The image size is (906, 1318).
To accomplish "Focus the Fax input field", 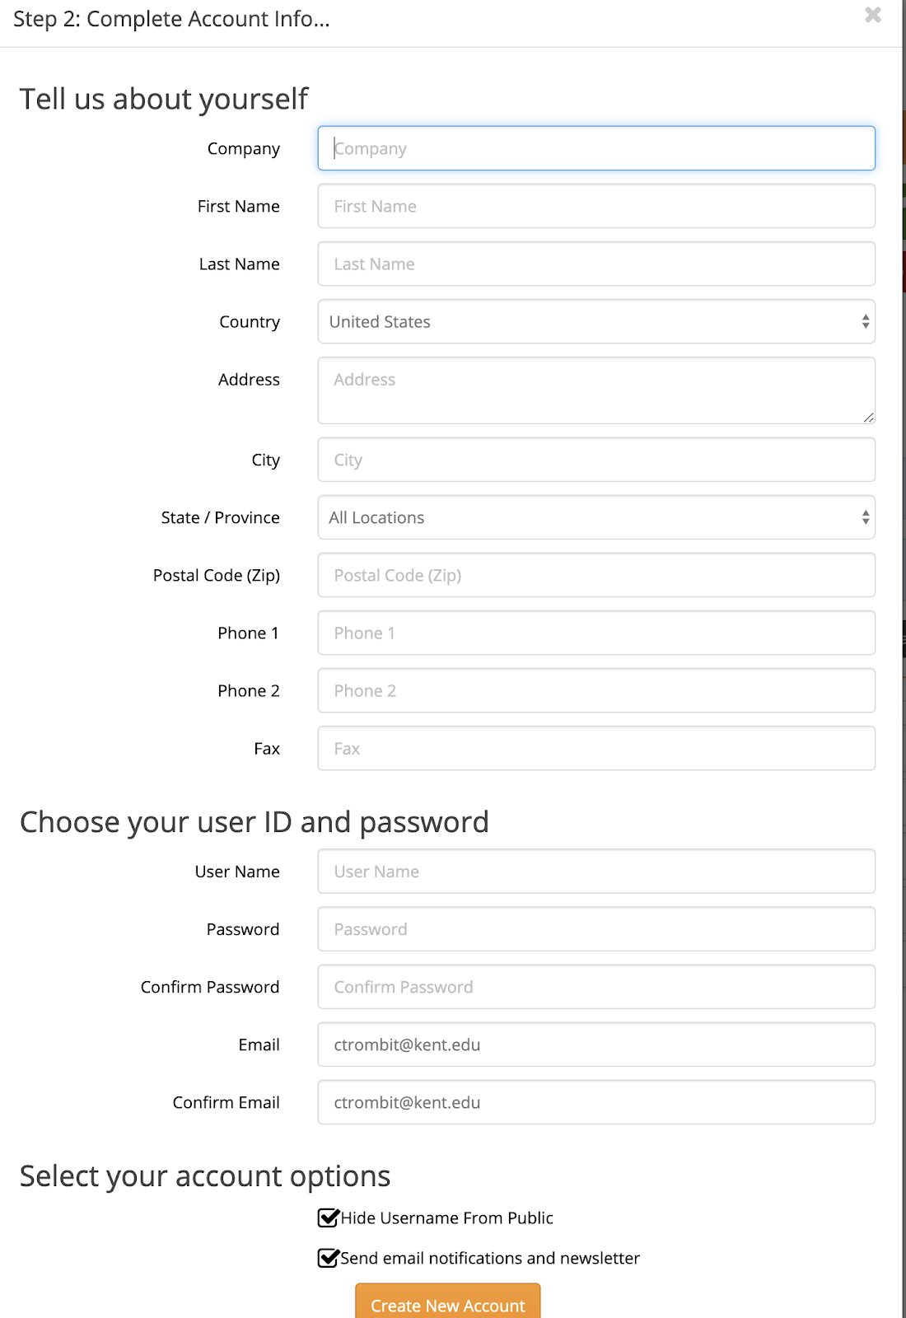I will click(x=596, y=748).
